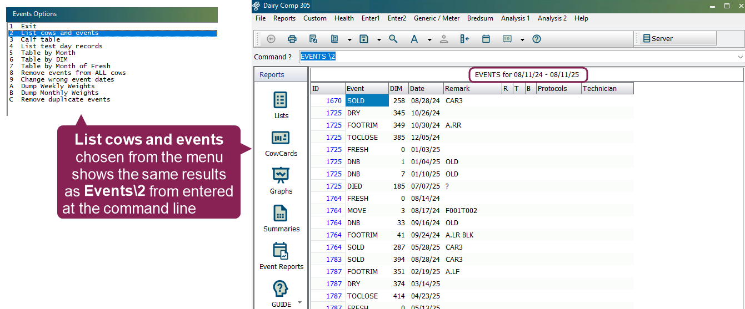Open the Health menu
Viewport: 745px width, 309px height.
coord(344,18)
